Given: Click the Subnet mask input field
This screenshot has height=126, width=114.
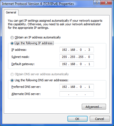Looking at the screenshot, I should pos(77,57).
